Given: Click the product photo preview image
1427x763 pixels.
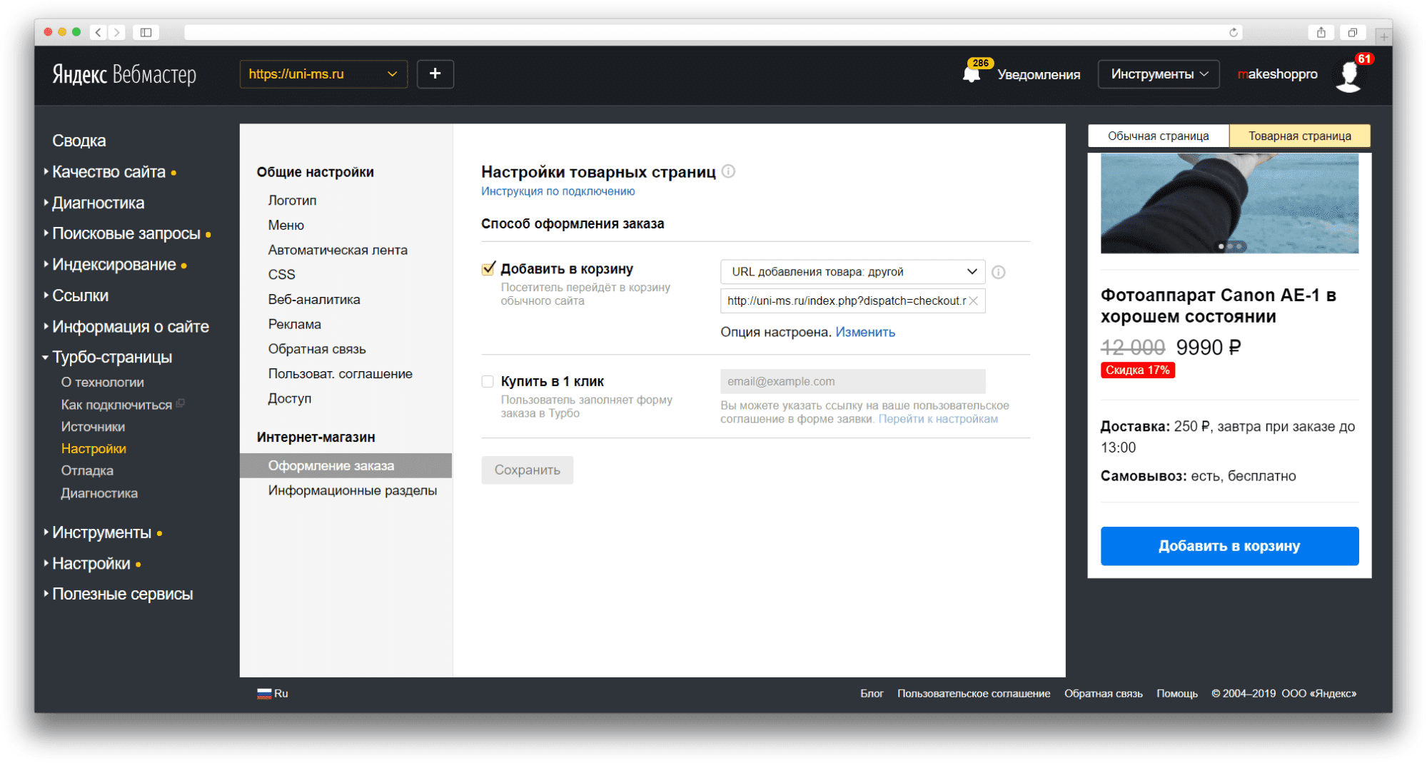Looking at the screenshot, I should (1229, 203).
